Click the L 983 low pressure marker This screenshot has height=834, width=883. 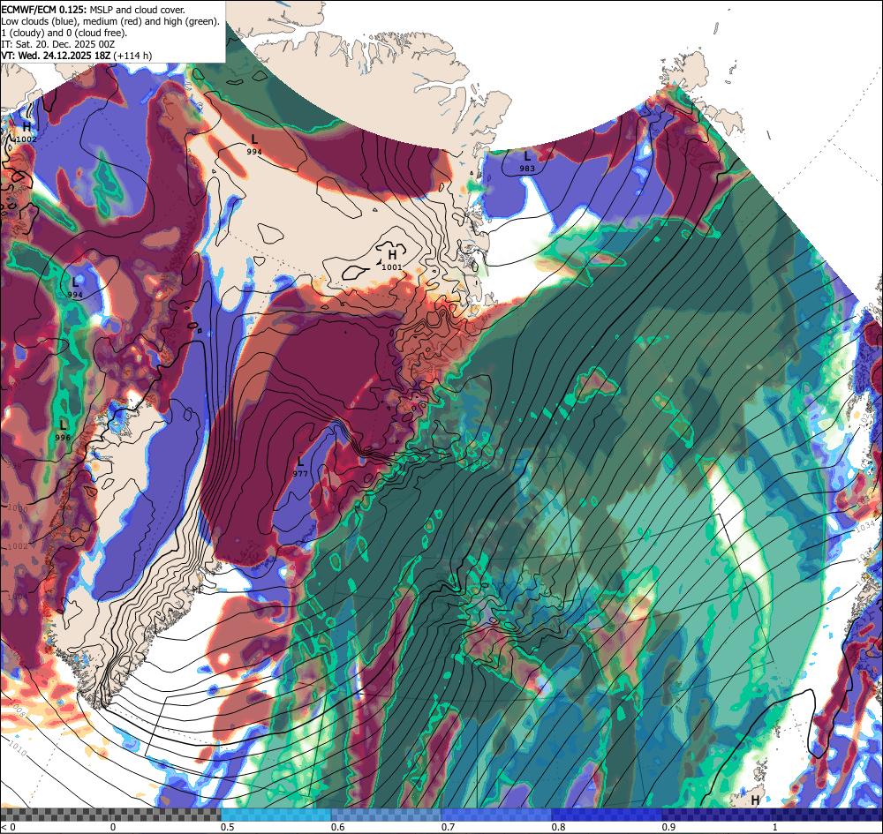(x=527, y=162)
